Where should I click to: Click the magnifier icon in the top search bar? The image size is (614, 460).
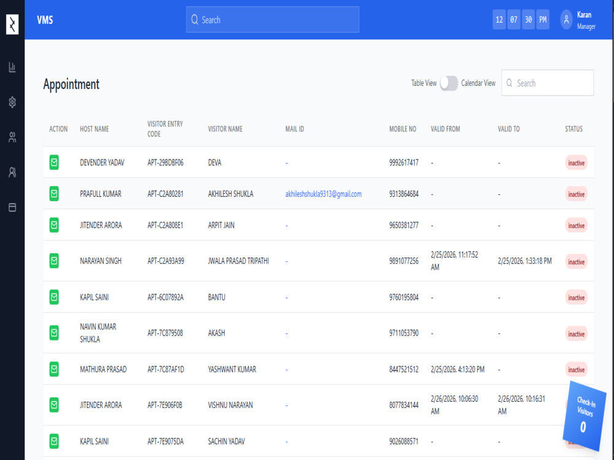[x=195, y=20]
